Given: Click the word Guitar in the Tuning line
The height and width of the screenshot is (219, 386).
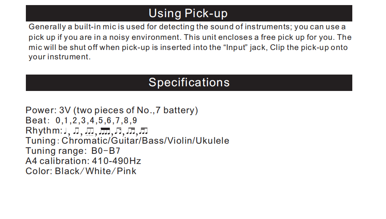Looking at the screenshot, I should (x=125, y=141).
